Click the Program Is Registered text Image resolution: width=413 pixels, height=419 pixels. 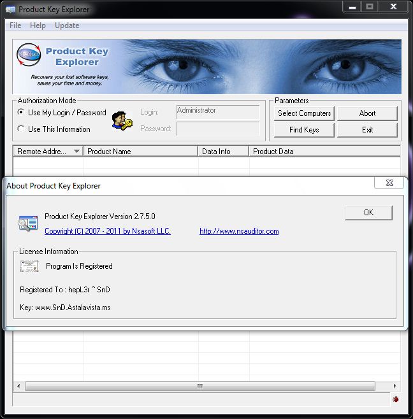[79, 266]
